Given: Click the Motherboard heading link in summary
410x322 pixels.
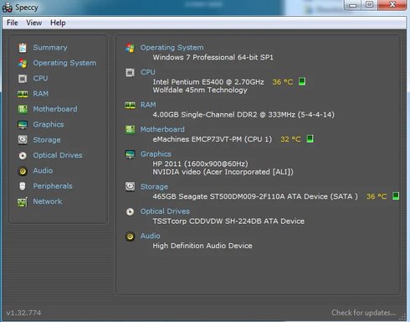Looking at the screenshot, I should [162, 129].
